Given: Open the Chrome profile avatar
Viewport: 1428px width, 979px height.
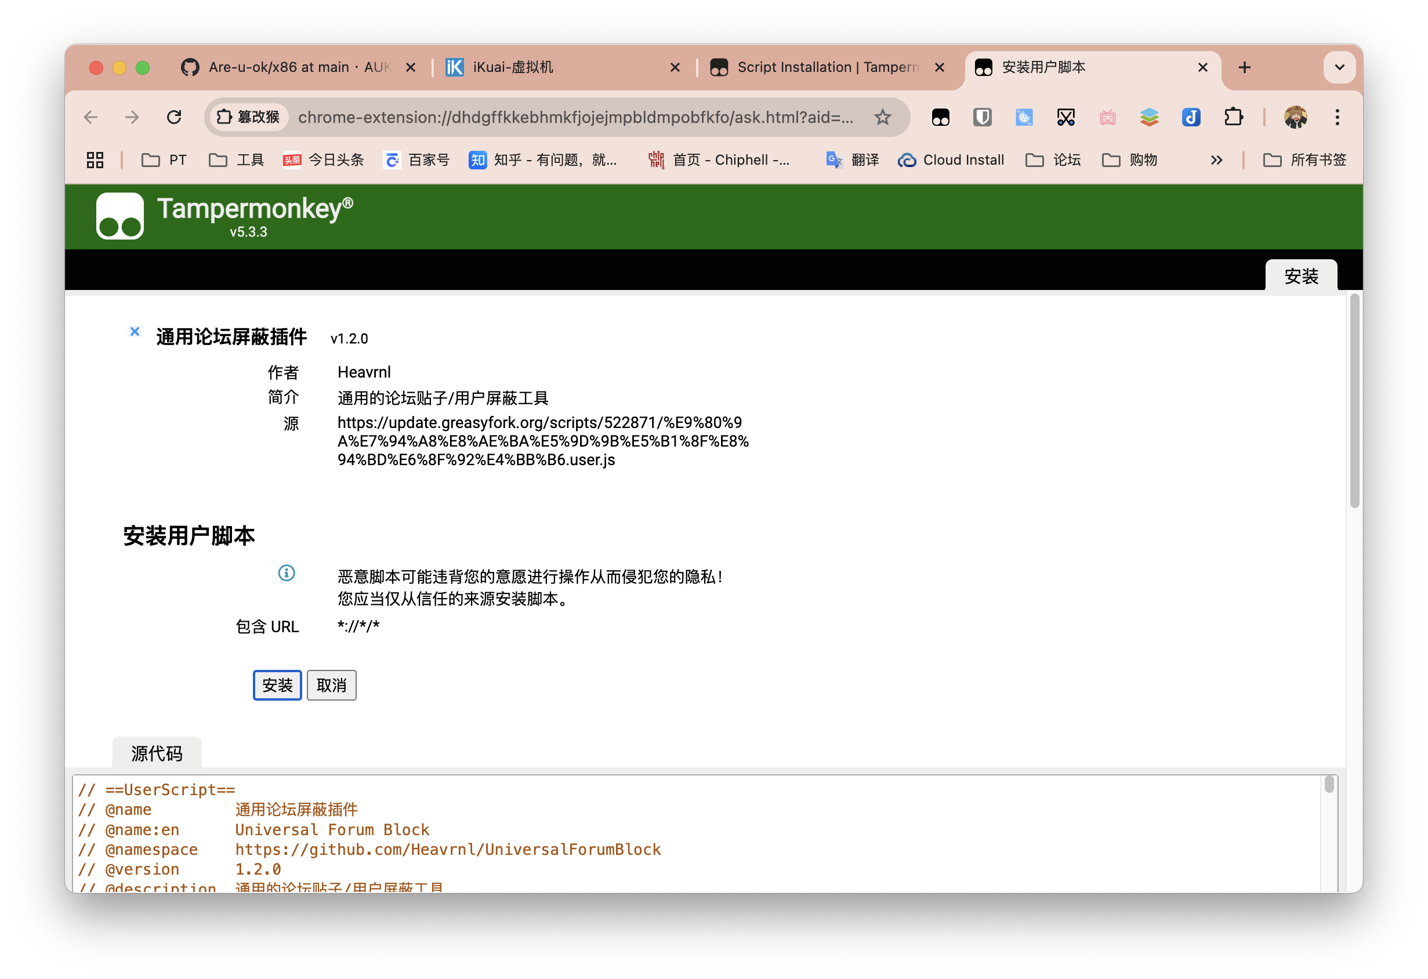Looking at the screenshot, I should (1295, 117).
